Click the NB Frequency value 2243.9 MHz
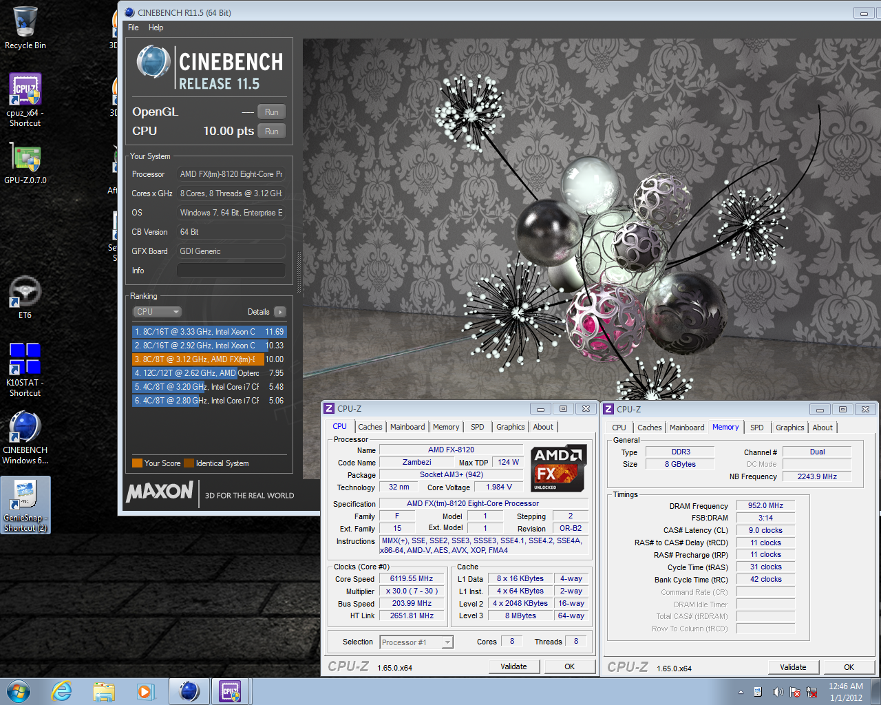This screenshot has width=881, height=705. coord(817,476)
